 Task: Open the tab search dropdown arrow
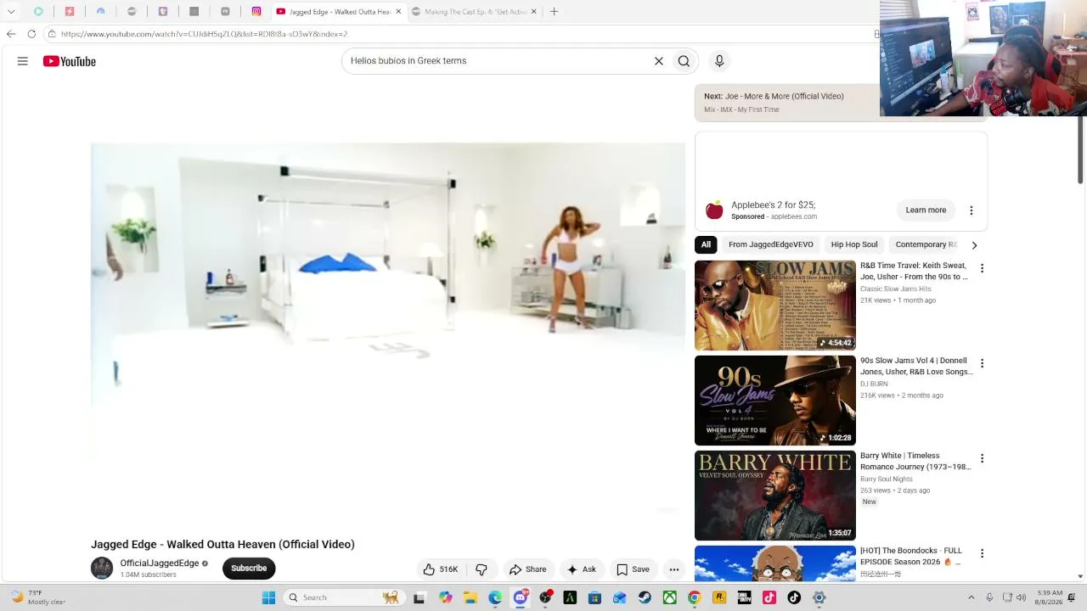tap(11, 12)
